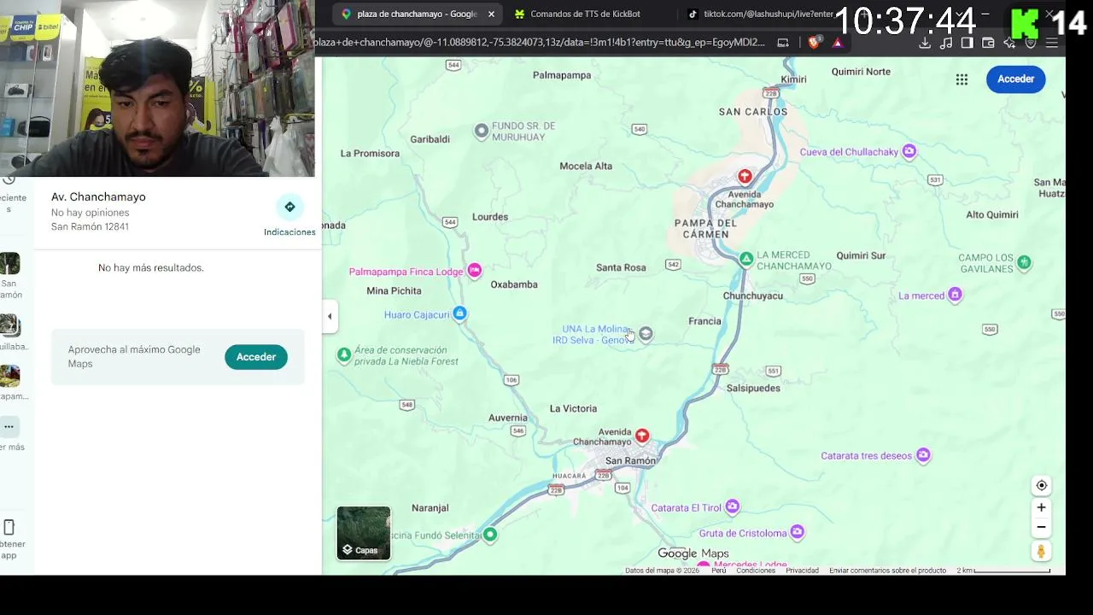Click the Campo Los Gavilanes green pin

point(1024,262)
